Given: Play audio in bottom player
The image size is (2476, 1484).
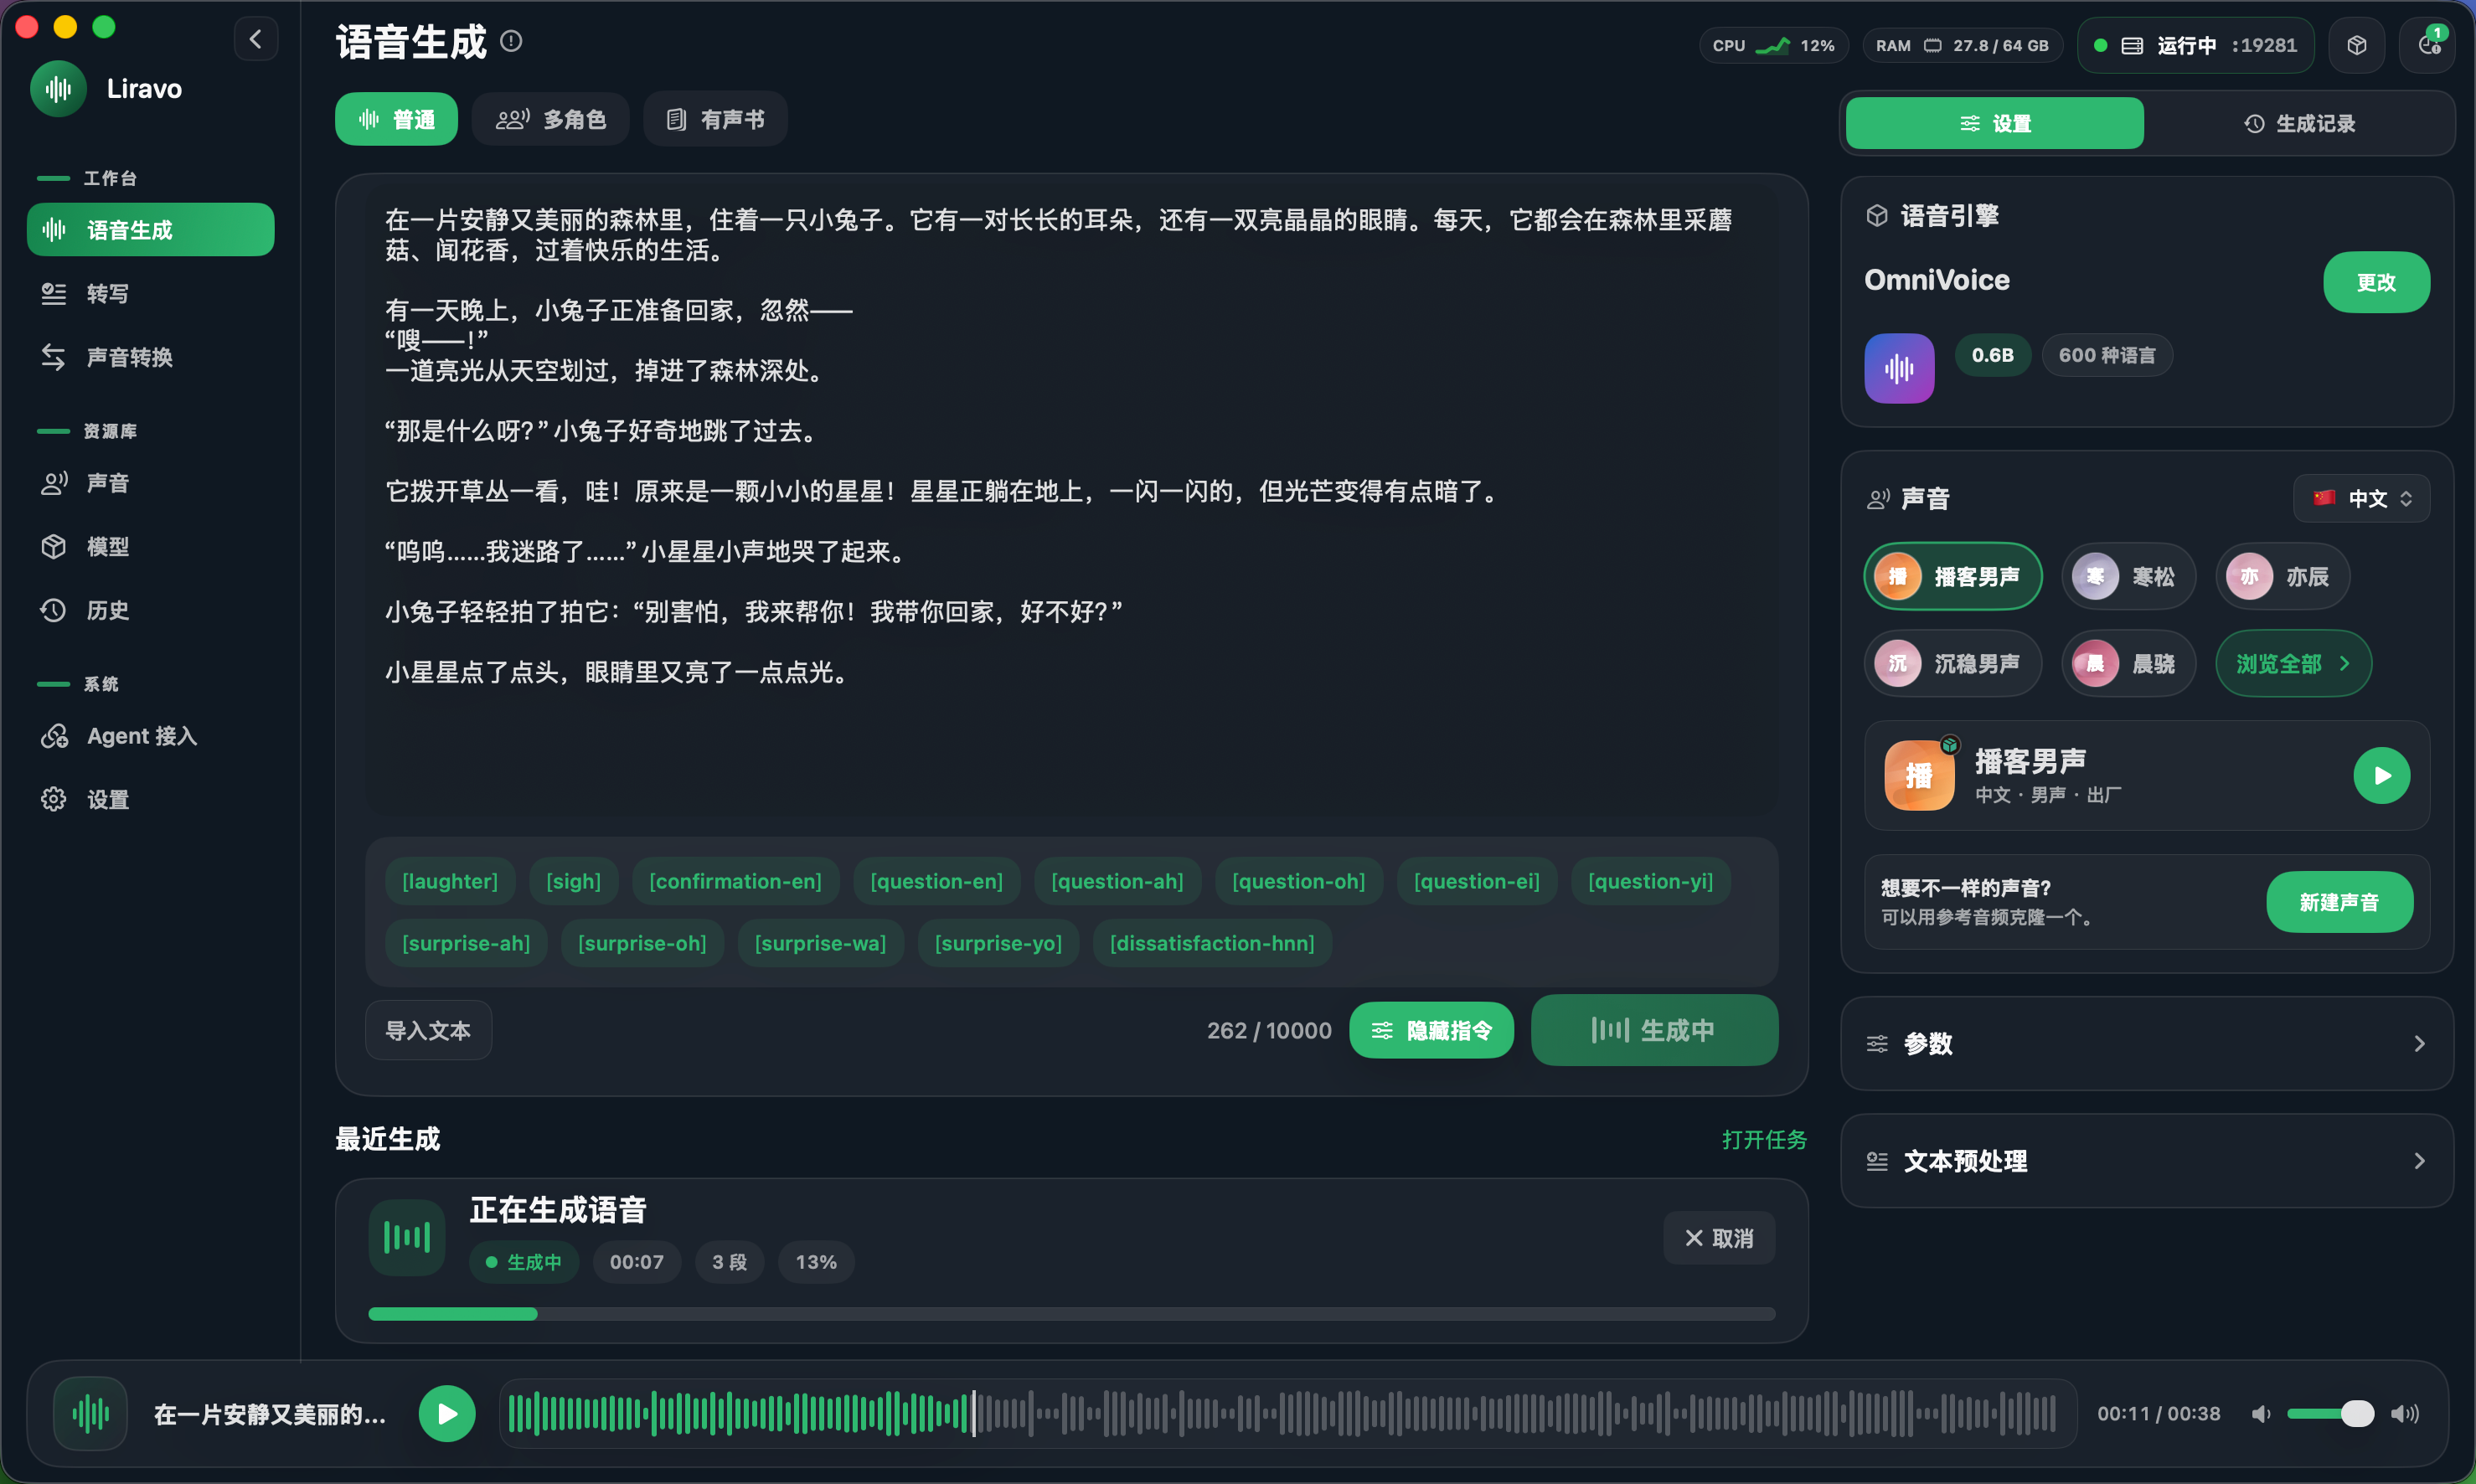Looking at the screenshot, I should tap(447, 1413).
